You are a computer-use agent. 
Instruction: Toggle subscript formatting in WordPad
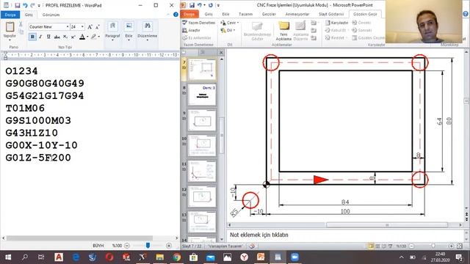[x=65, y=37]
